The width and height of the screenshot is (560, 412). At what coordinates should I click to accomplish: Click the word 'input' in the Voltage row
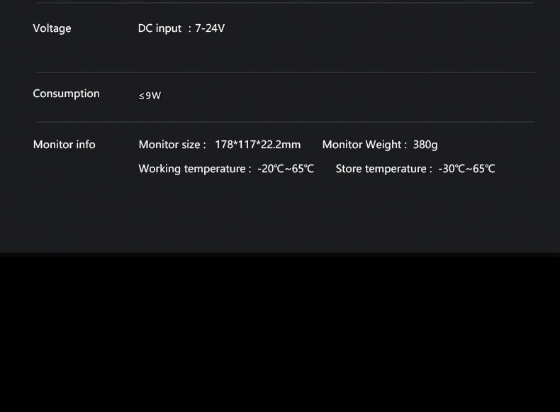169,28
